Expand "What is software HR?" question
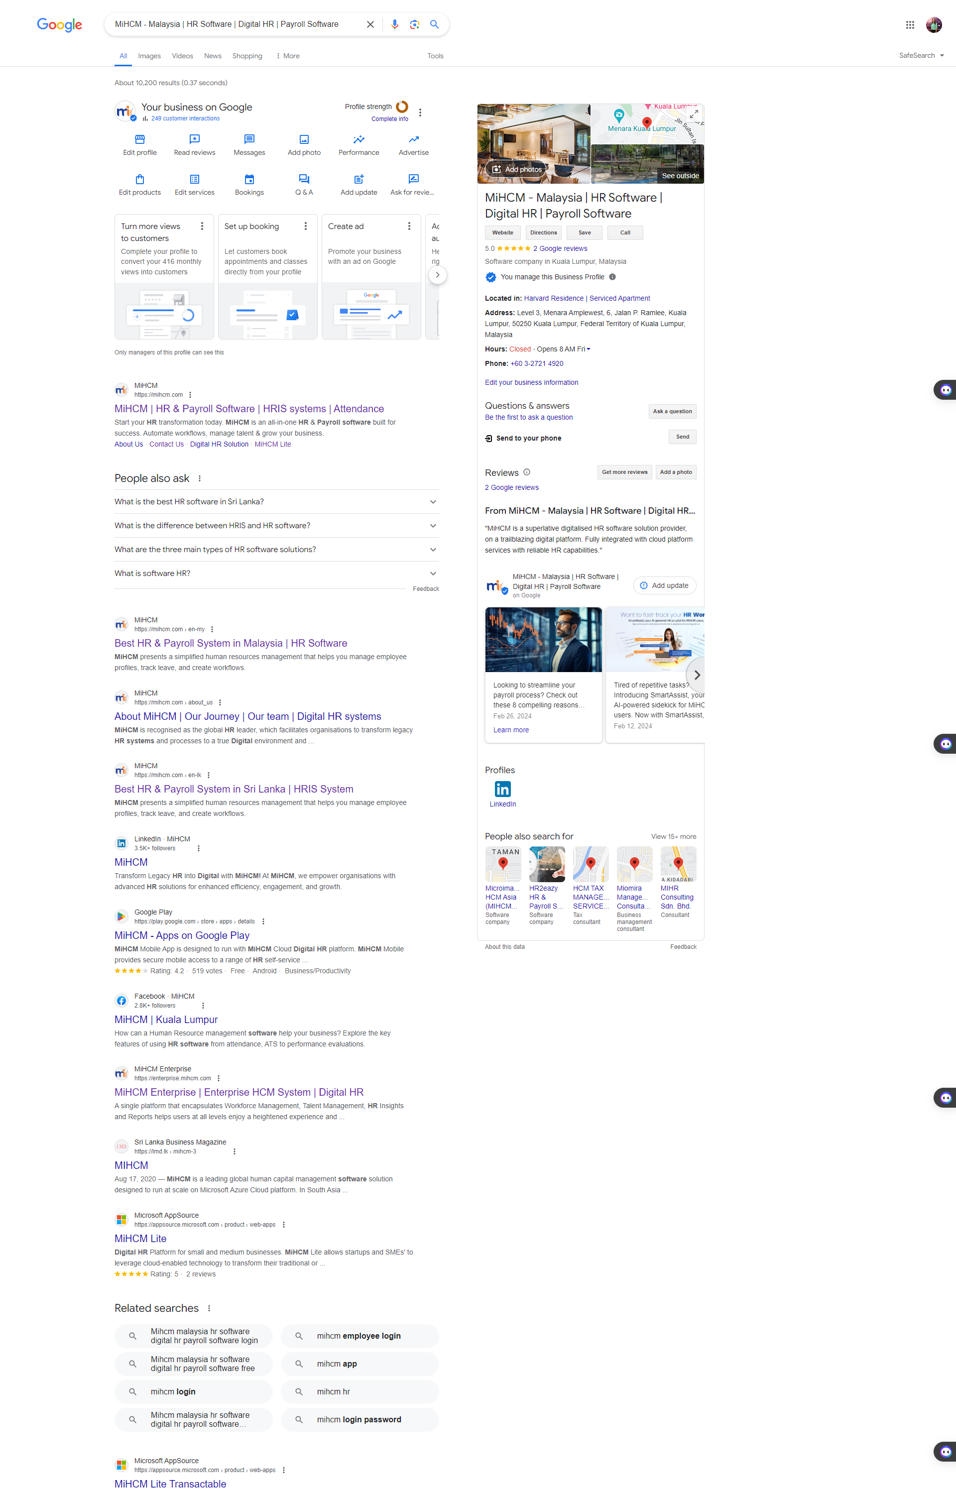The width and height of the screenshot is (956, 1492). tap(276, 574)
